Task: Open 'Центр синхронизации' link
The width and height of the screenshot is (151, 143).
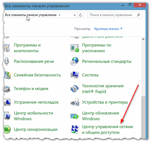Action: tap(36, 130)
